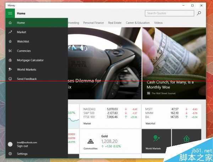Click inside the Search Quotes field

click(169, 13)
